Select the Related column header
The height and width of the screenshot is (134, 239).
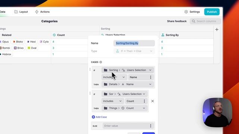[25, 35]
